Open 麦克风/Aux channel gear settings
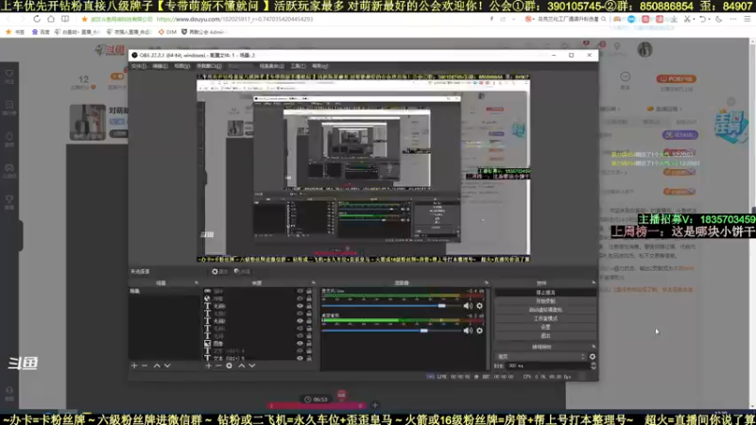 pos(480,306)
